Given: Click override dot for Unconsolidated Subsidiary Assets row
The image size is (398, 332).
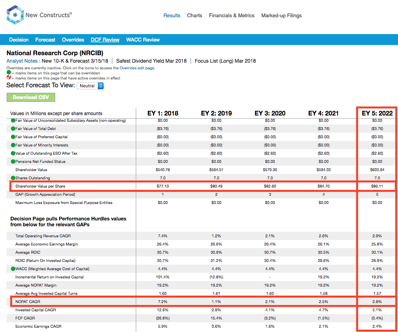Looking at the screenshot, I should [13, 121].
